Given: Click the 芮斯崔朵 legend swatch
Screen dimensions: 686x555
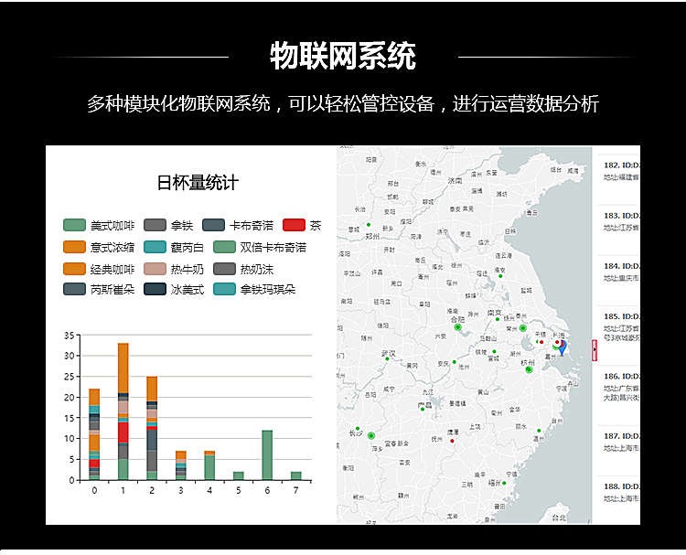Looking at the screenshot, I should (x=74, y=289).
